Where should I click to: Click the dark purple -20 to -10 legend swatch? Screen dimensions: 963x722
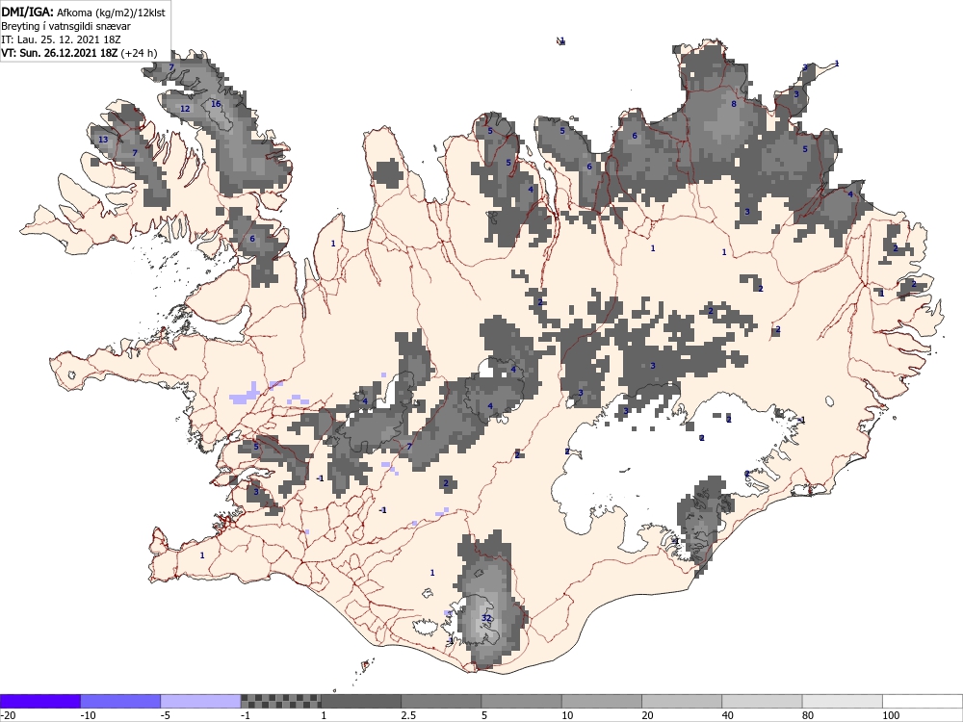point(39,701)
